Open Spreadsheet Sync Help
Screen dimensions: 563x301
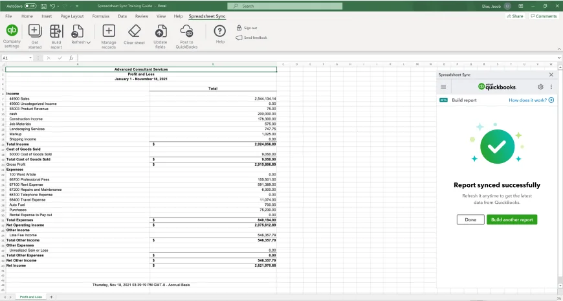(220, 34)
